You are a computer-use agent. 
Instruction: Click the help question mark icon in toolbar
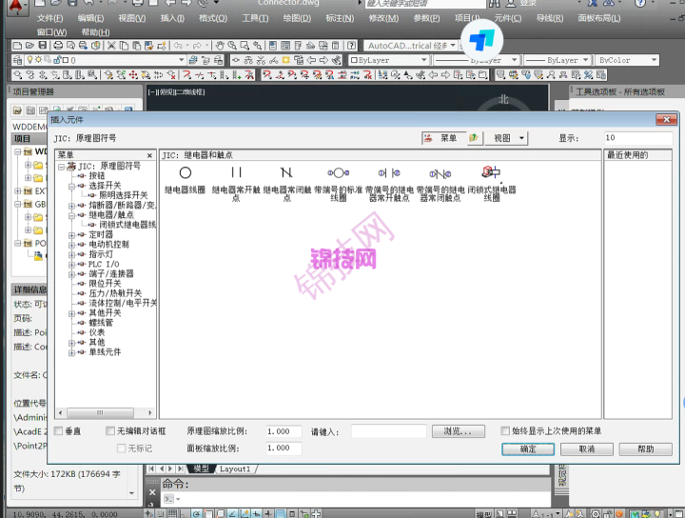351,46
